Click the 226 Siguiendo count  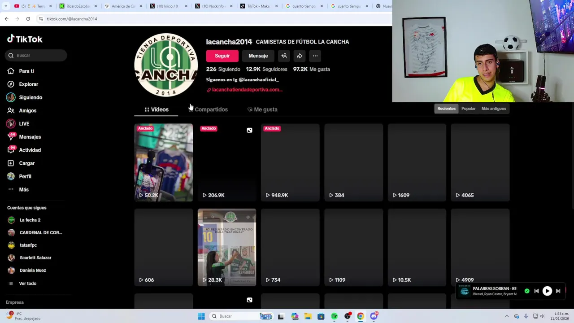pyautogui.click(x=223, y=69)
